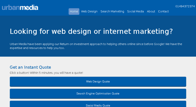This screenshot has height=107, width=196.
Task: Click Search Engine Optimisation Quote button
Action: tap(98, 94)
